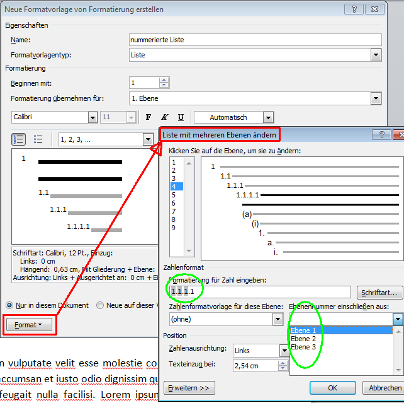The height and width of the screenshot is (403, 404).
Task: Open the Formatvorlagentyp dropdown
Action: (376, 55)
